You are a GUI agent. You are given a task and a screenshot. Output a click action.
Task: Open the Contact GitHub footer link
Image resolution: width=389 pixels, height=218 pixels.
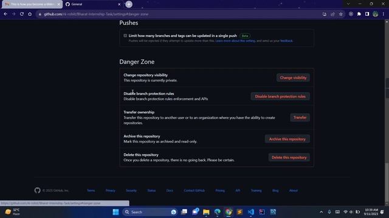click(x=194, y=190)
